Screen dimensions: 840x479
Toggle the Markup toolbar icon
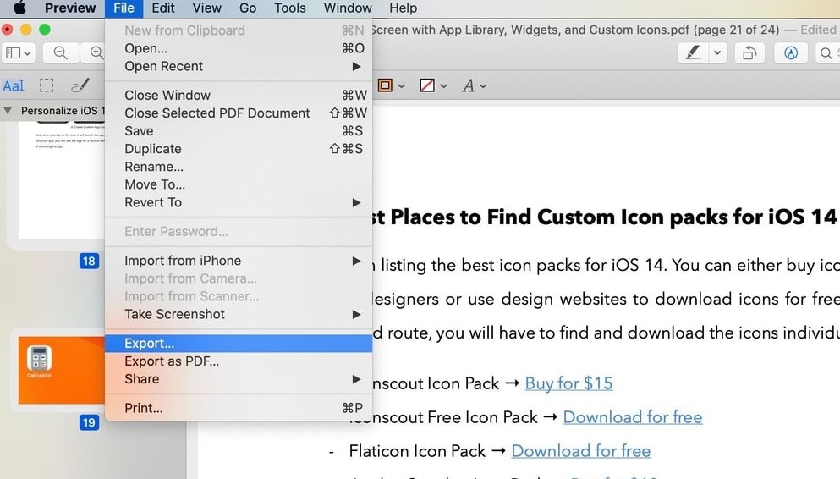tap(791, 53)
